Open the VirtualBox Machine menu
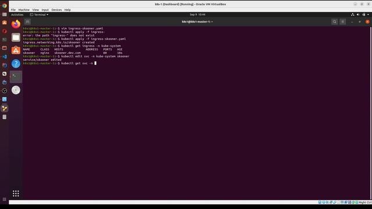The height and width of the screenshot is (209, 372). [x=24, y=10]
